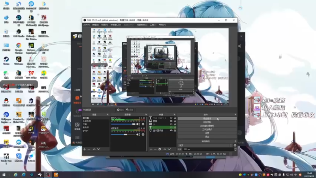Pop out the 控件 panel with its header icon
Screen dimensions: 316x178
(235, 115)
